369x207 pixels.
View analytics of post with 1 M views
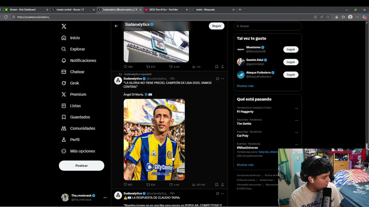196,67
